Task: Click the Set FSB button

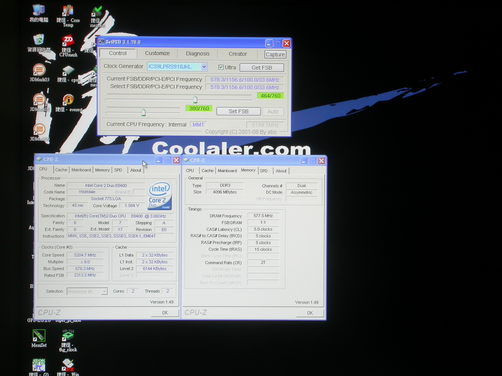Action: point(238,111)
